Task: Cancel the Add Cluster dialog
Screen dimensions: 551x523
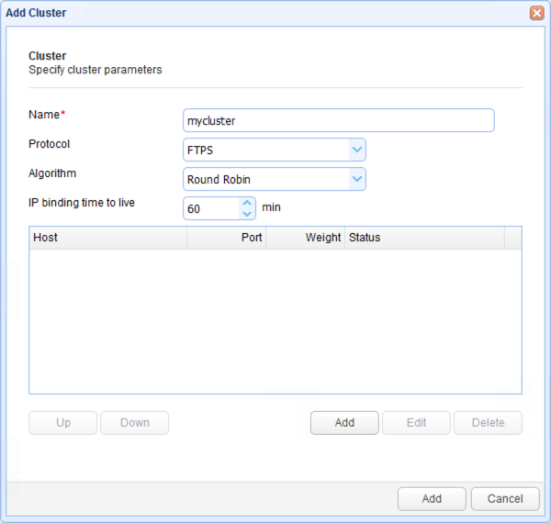Action: click(x=505, y=499)
